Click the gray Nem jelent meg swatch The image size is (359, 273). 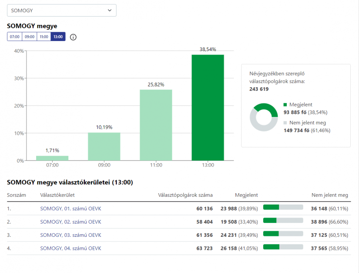285,123
